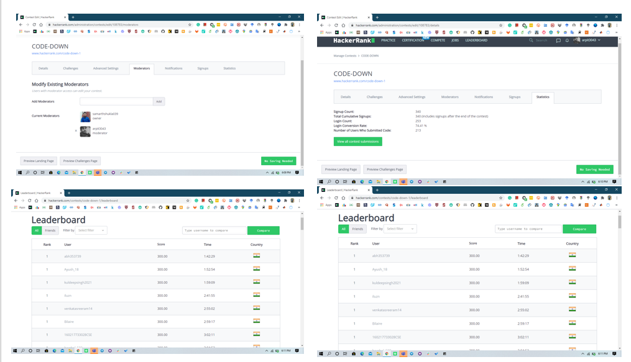Home icon in lower-right Leaderboard window
The image size is (631, 362).
tap(343, 197)
